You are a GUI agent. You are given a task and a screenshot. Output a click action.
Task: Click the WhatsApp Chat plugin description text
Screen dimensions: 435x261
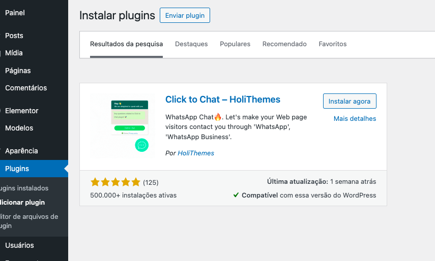[236, 127]
